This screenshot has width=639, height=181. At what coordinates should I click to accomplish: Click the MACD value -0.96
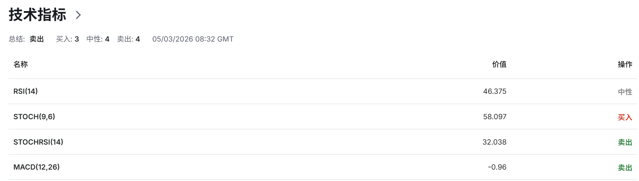(x=497, y=167)
